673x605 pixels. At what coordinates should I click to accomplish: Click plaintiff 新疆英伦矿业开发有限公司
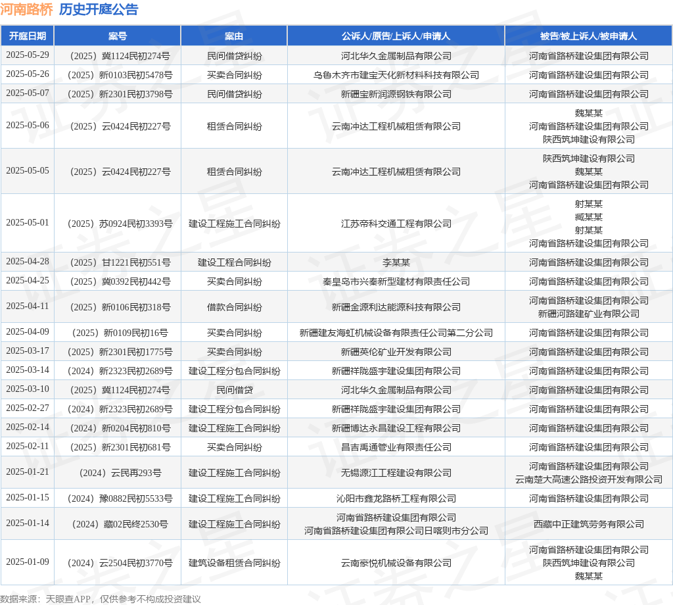396,352
